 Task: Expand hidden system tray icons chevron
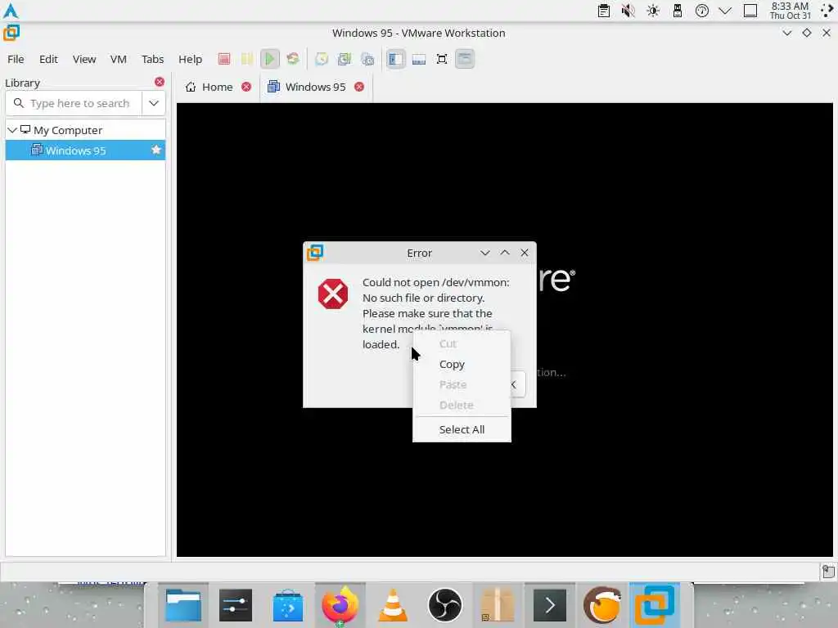click(725, 11)
